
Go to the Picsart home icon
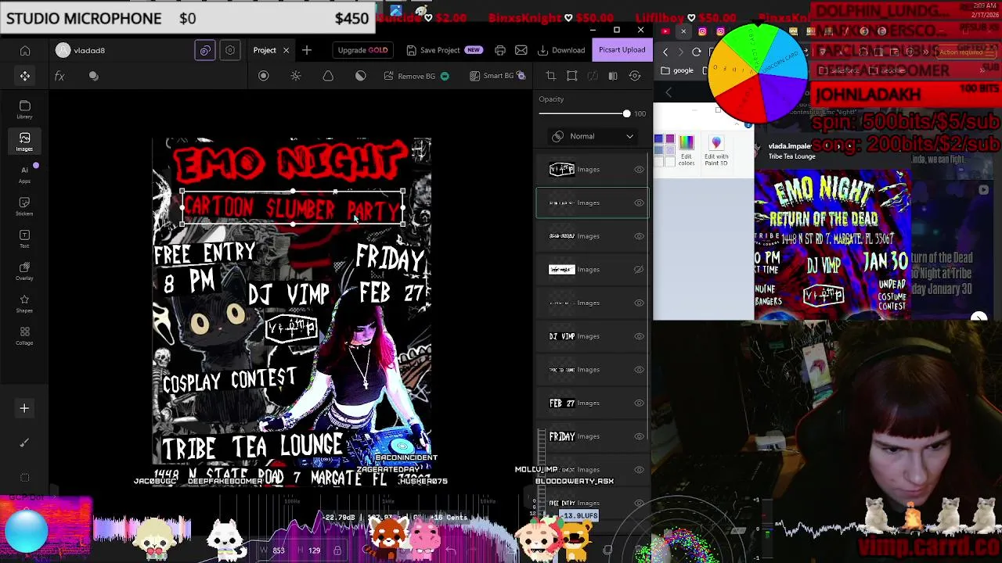click(x=25, y=51)
